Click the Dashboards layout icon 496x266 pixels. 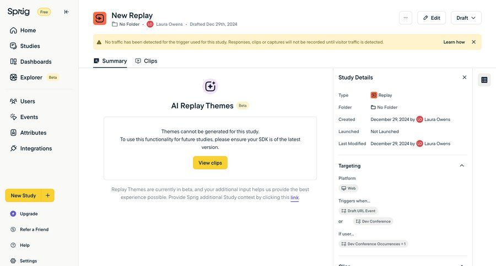[13, 62]
